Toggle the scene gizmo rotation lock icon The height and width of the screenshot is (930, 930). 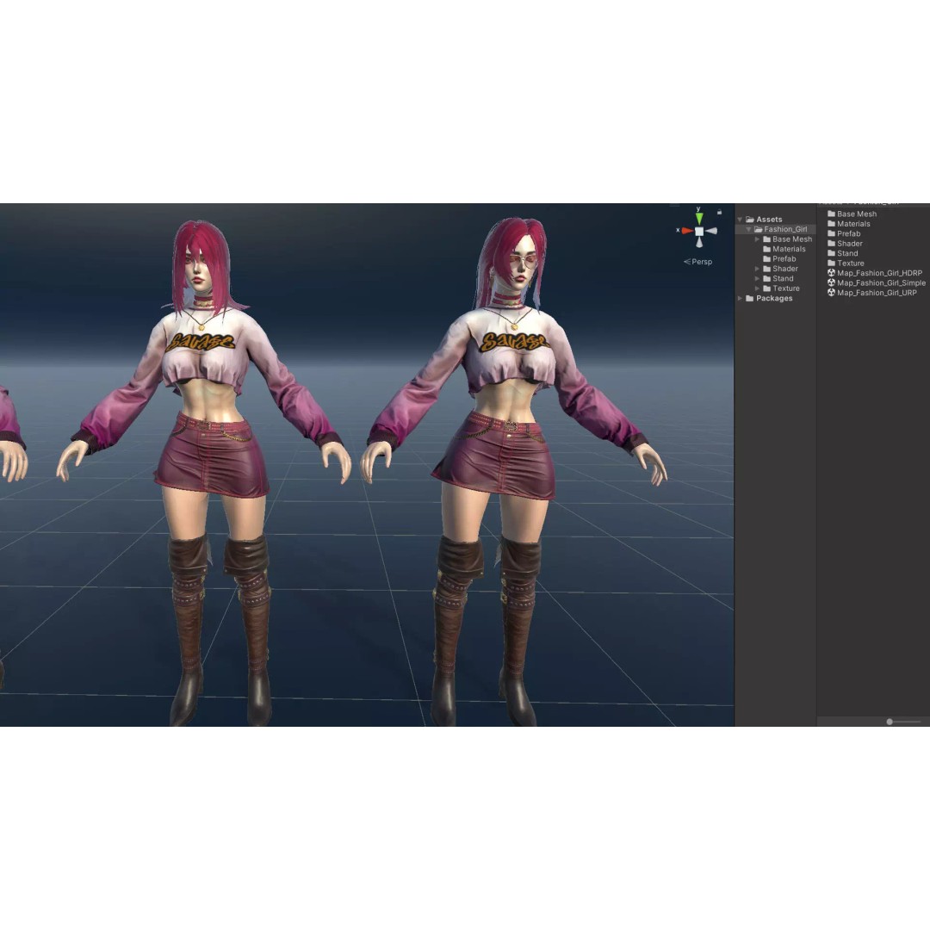[x=719, y=212]
